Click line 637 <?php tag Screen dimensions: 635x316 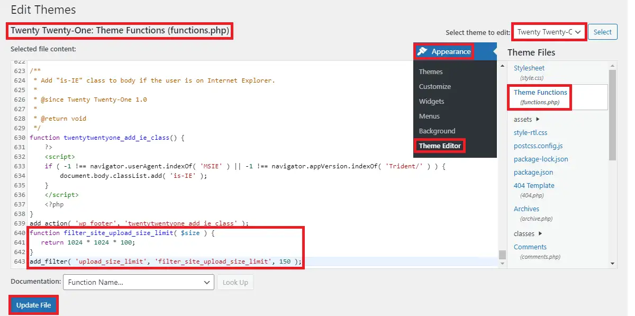coord(55,204)
